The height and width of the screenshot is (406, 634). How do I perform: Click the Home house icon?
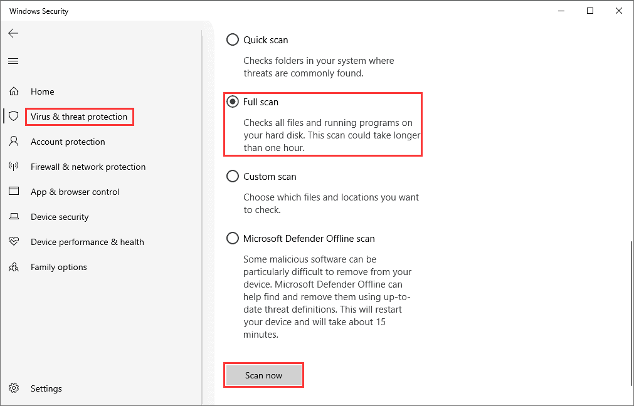click(14, 91)
